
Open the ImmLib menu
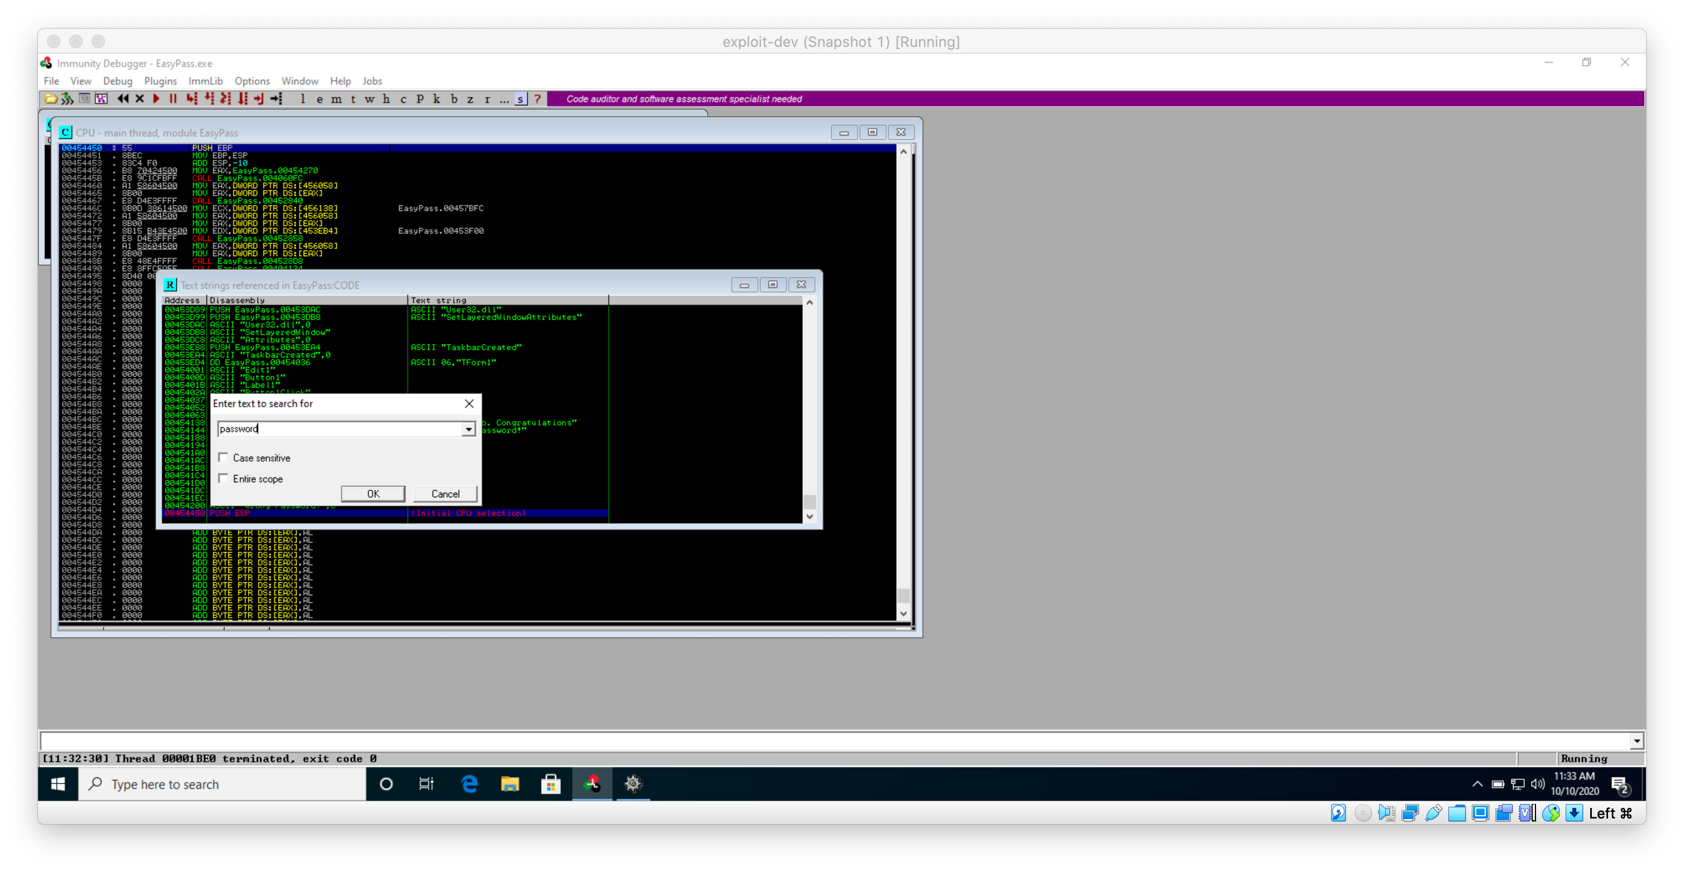click(205, 81)
